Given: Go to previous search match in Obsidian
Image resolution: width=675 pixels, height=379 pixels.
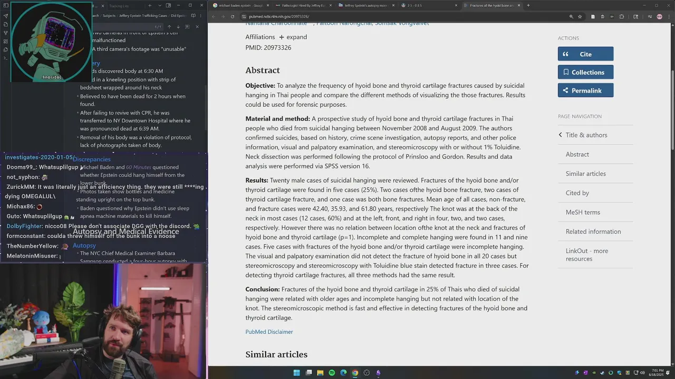Looking at the screenshot, I should click(169, 27).
